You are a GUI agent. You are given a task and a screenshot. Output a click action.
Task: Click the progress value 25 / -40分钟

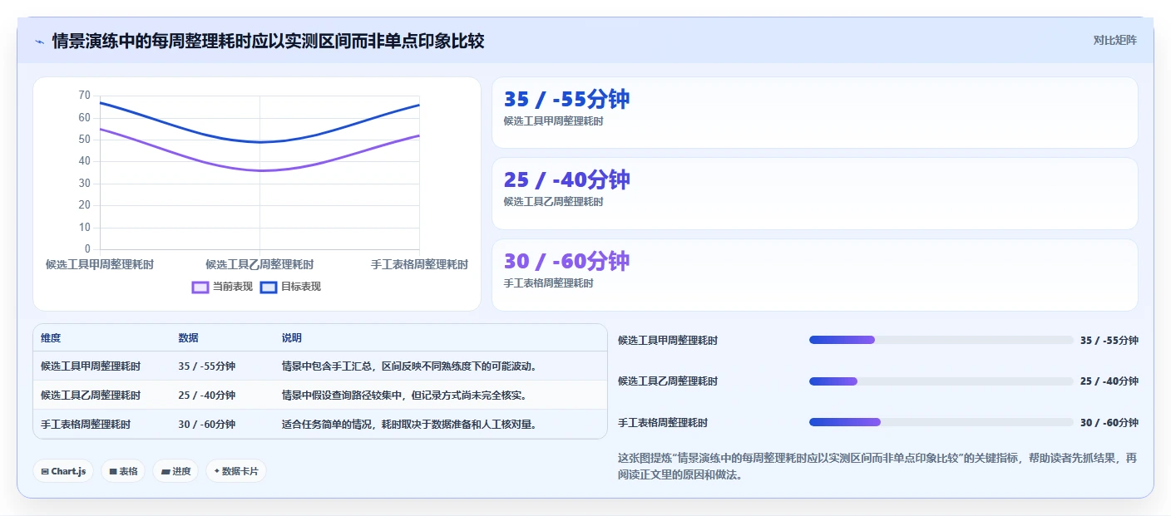pos(1109,381)
